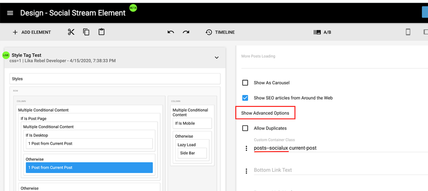Image resolution: width=428 pixels, height=191 pixels.
Task: Uncheck Show SEO articles from Around the Web
Action: pyautogui.click(x=245, y=98)
